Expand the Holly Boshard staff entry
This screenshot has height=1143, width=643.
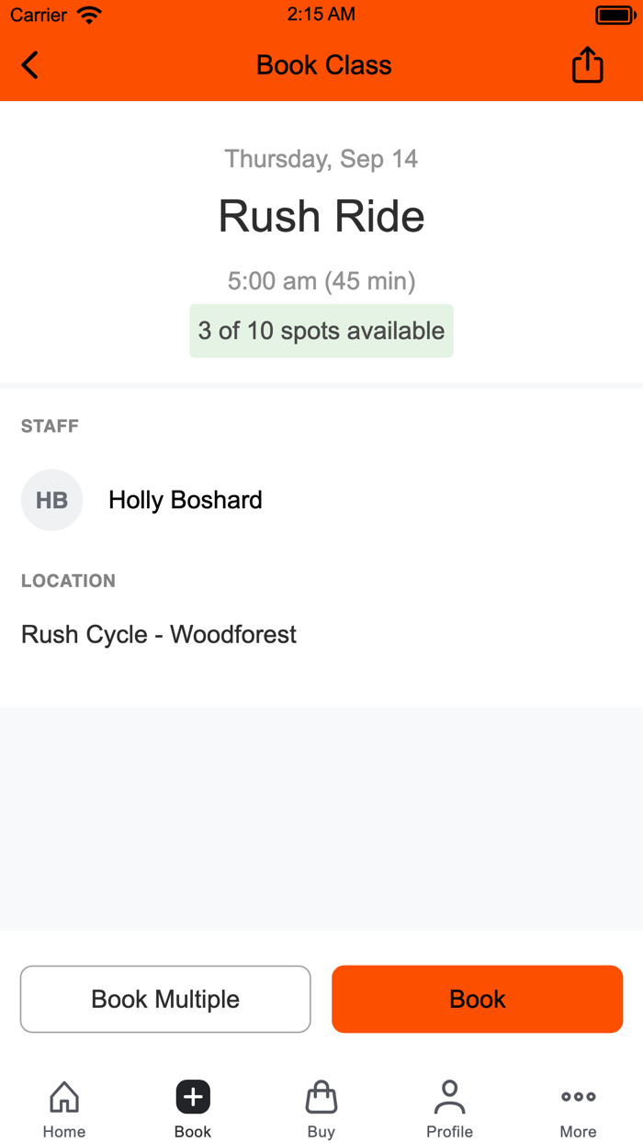185,500
